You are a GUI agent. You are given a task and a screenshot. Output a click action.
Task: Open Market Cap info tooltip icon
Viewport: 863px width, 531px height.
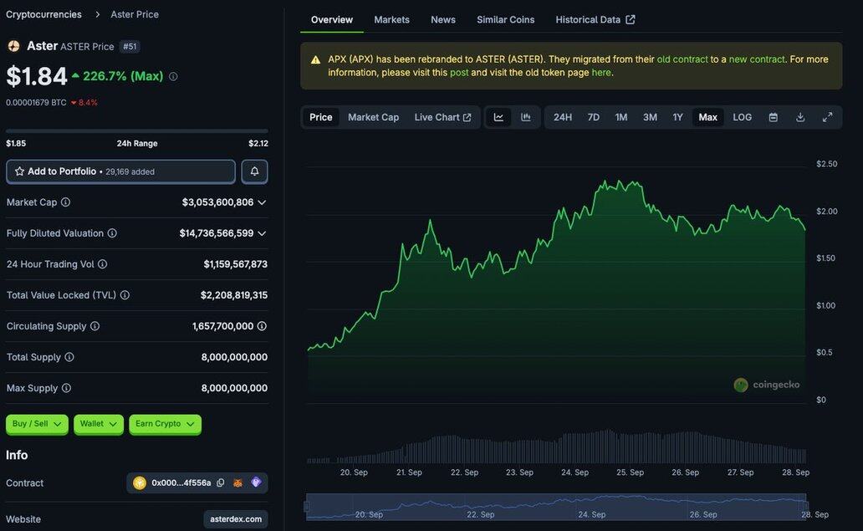coord(65,202)
